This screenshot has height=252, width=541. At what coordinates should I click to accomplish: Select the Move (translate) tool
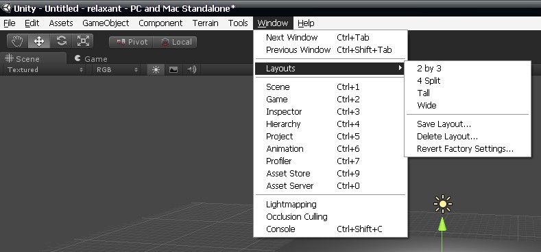click(x=39, y=41)
